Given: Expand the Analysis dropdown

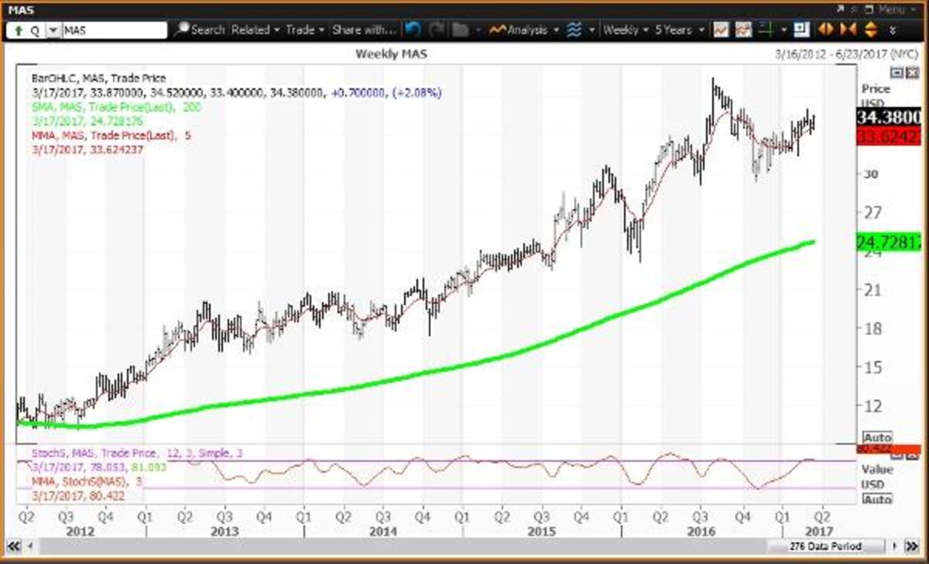Looking at the screenshot, I should pyautogui.click(x=526, y=30).
